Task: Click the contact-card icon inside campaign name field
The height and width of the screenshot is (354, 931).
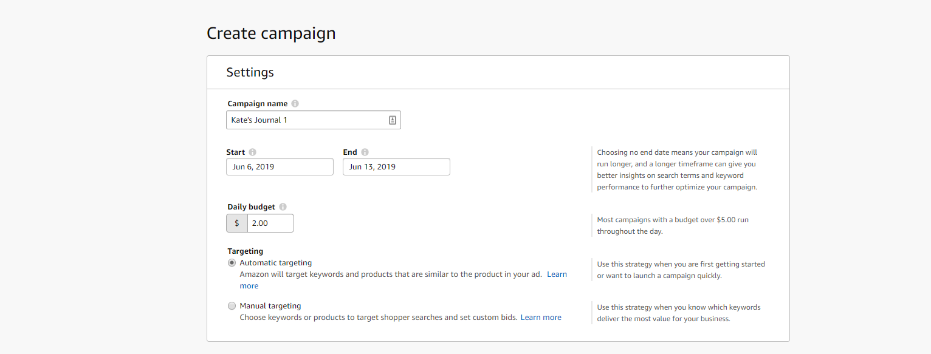Action: click(392, 120)
